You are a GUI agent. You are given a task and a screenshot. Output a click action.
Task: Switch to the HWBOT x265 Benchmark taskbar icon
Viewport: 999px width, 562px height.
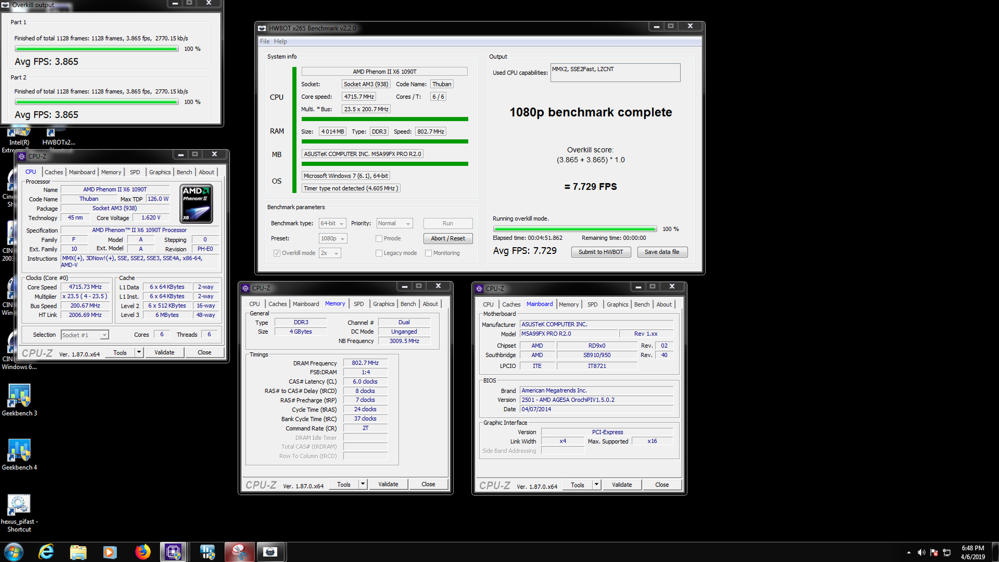pyautogui.click(x=270, y=552)
